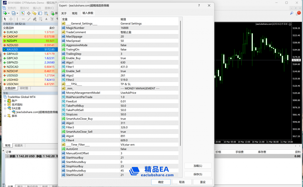Switch to the 常用 tab in Expert dialog
The height and width of the screenshot is (187, 303).
(74, 13)
